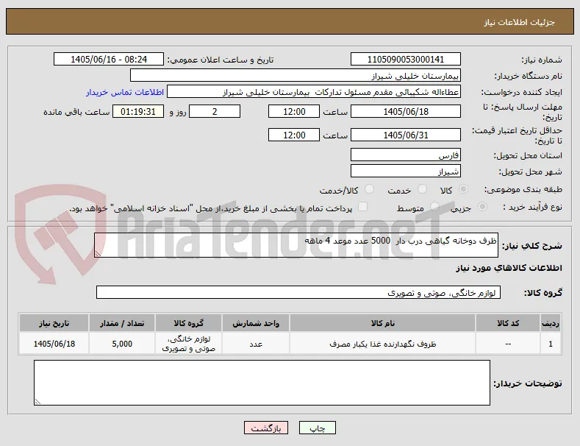Click row number 1 cell
Screen dimensions: 580x446
pyautogui.click(x=551, y=344)
